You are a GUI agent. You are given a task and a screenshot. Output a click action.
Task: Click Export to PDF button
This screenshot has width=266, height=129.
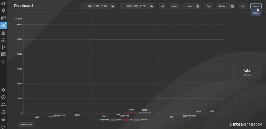pyautogui.click(x=26, y=125)
